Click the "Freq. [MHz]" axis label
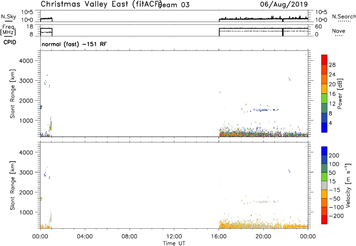The image size is (356, 246). pyautogui.click(x=8, y=30)
